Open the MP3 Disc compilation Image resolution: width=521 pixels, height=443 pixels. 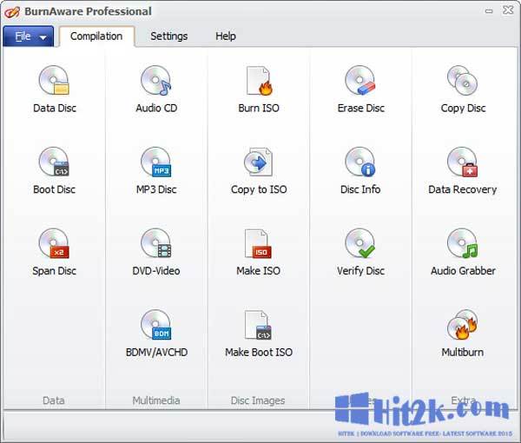pos(156,170)
